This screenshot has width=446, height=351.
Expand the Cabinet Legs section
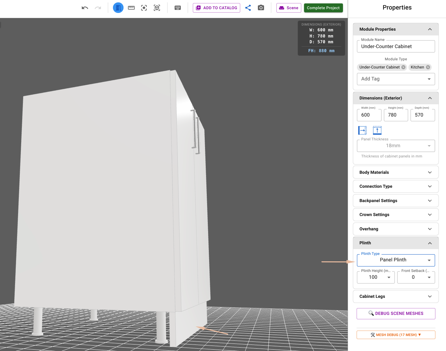396,296
